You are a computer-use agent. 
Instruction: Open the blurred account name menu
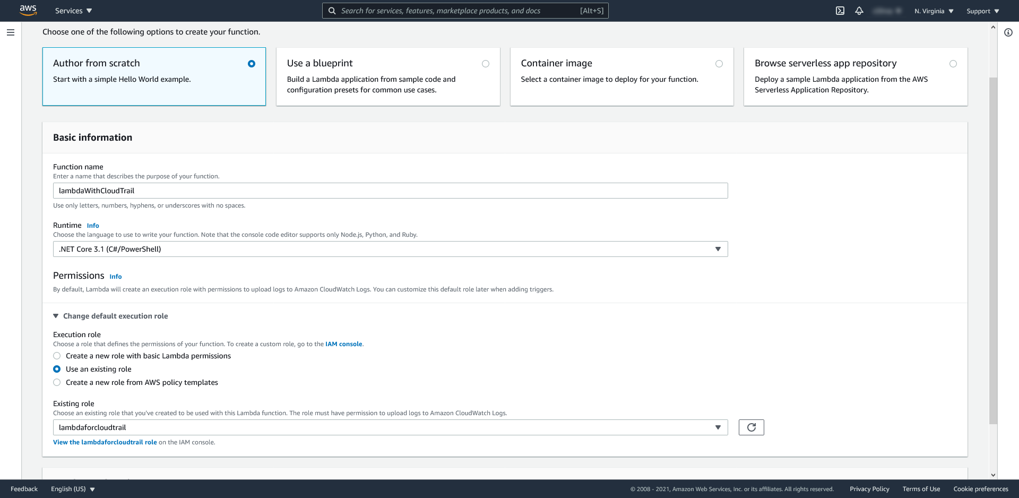[x=887, y=11]
